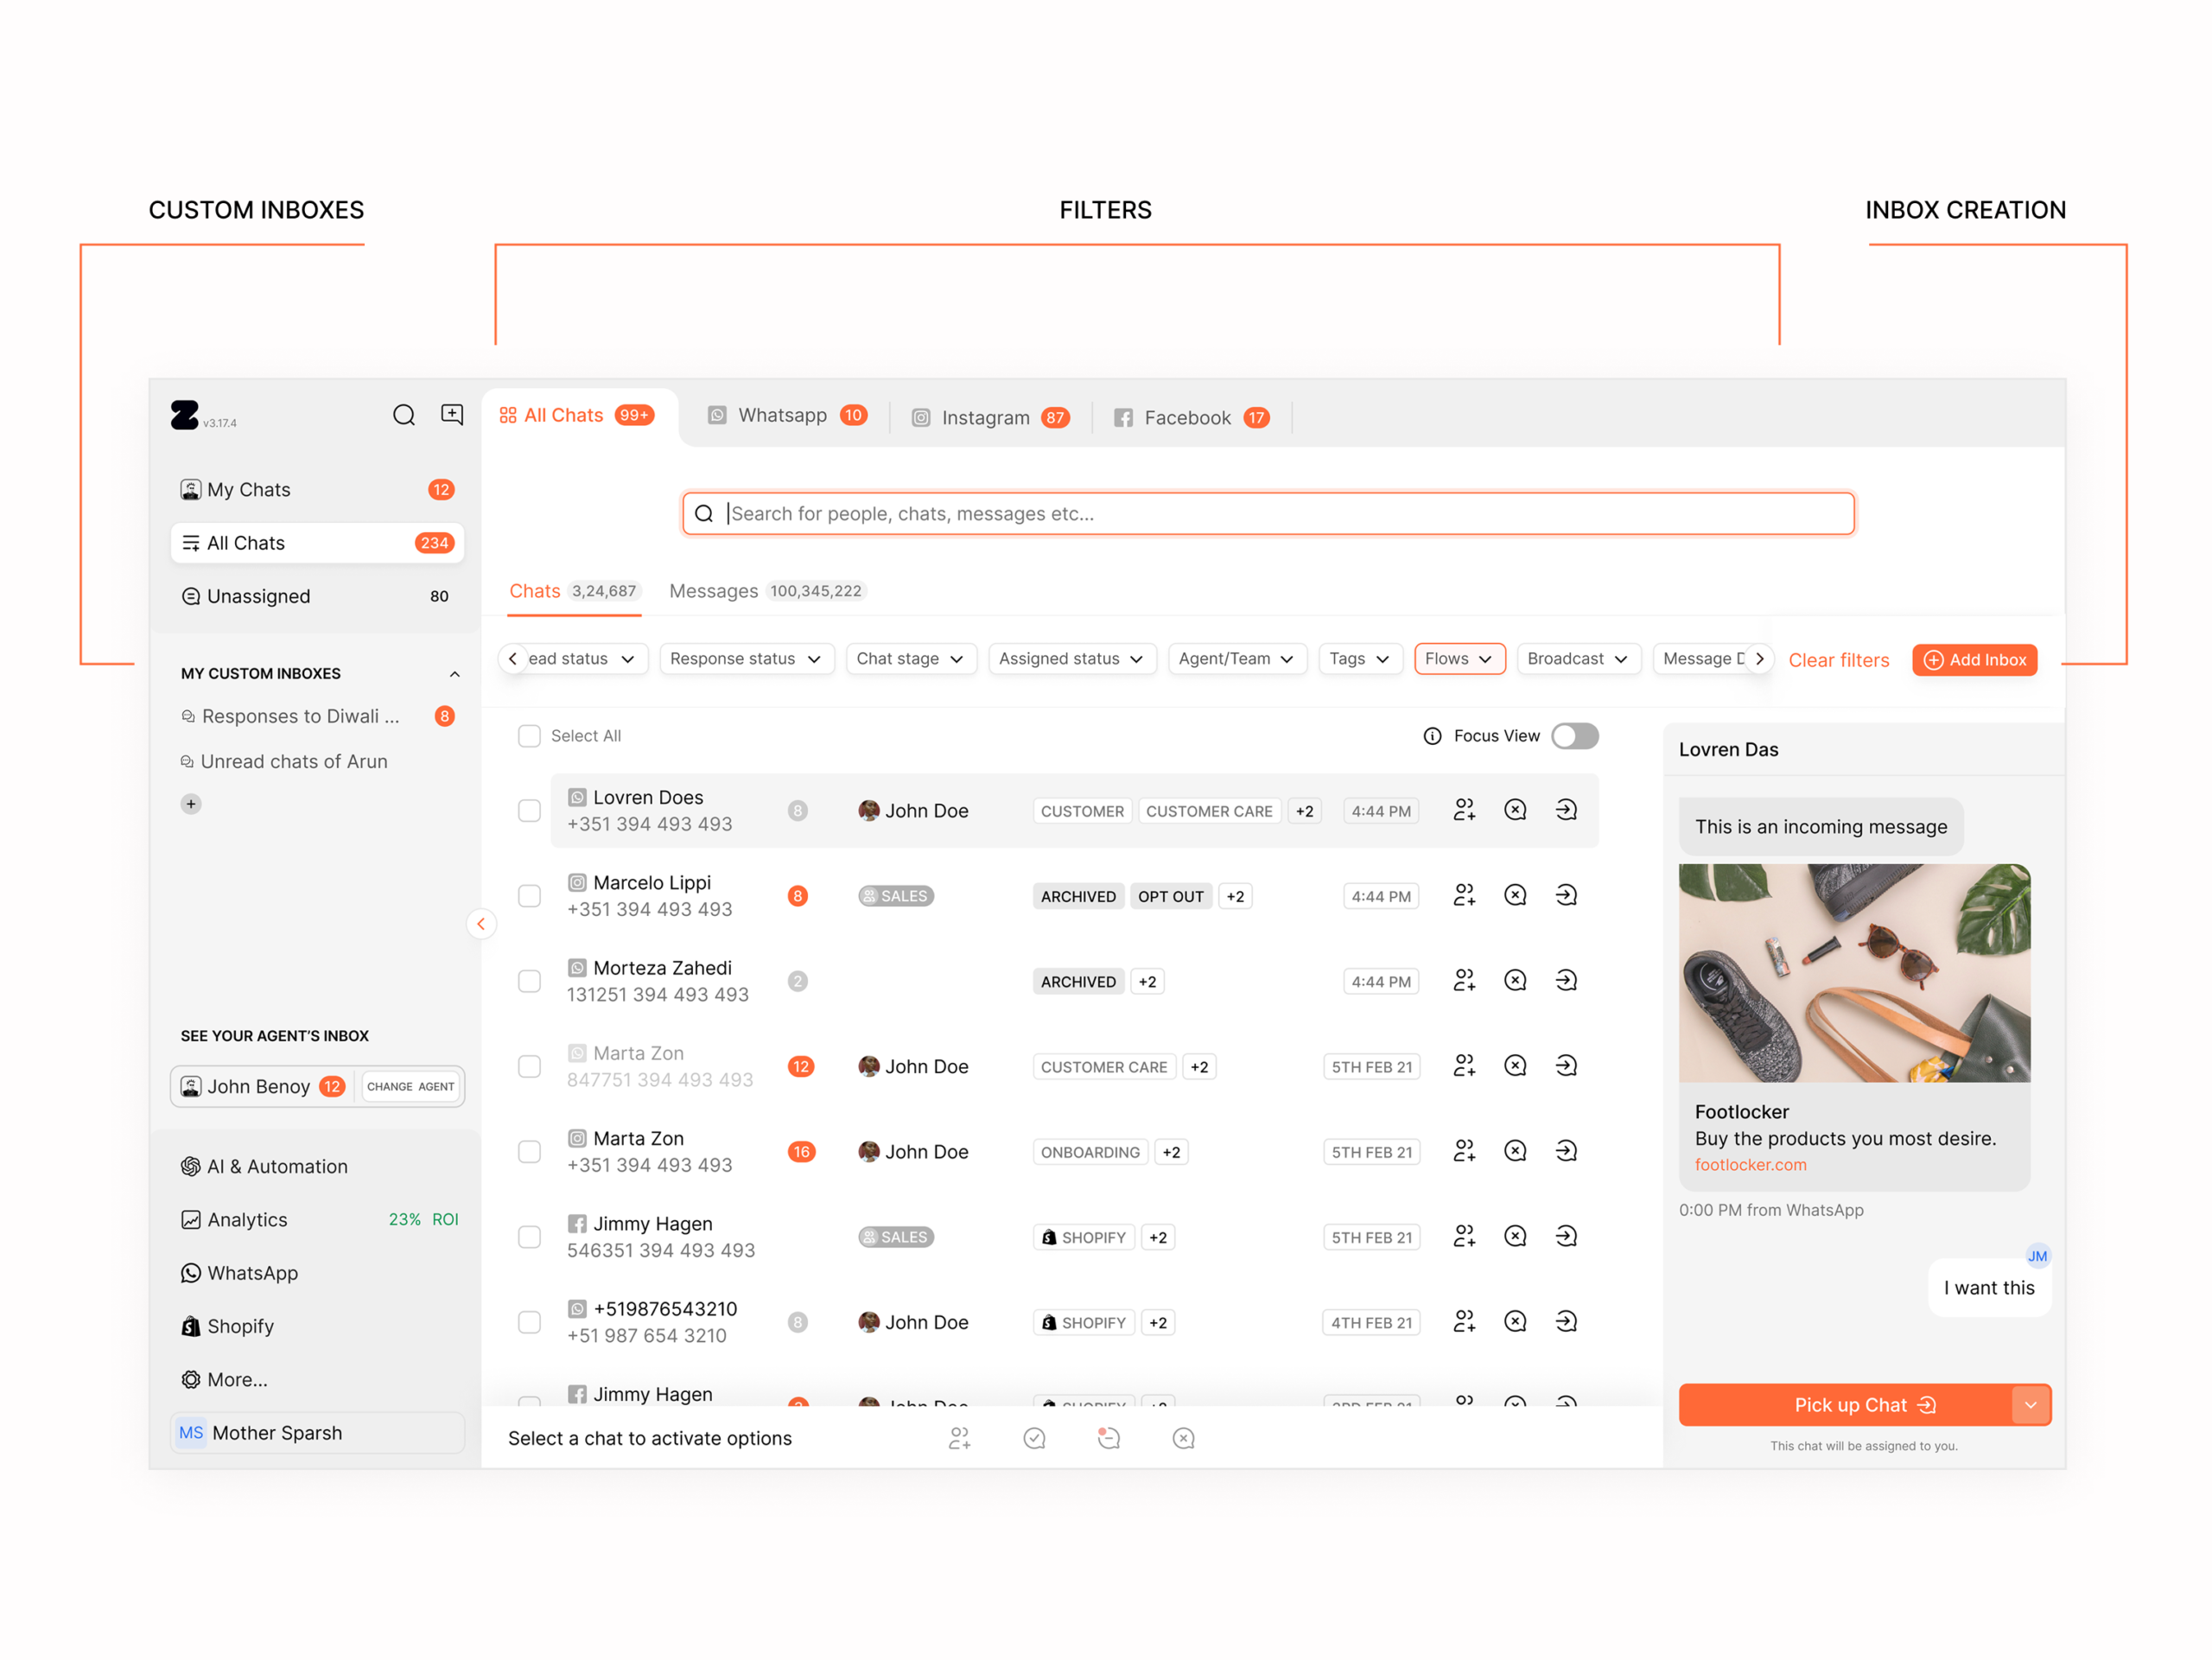Open Shopify from the left sidebar
Screen dimensions: 2212x1660
click(x=240, y=1325)
